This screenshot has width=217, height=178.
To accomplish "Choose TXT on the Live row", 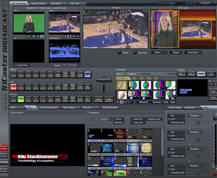I will pos(80,87).
